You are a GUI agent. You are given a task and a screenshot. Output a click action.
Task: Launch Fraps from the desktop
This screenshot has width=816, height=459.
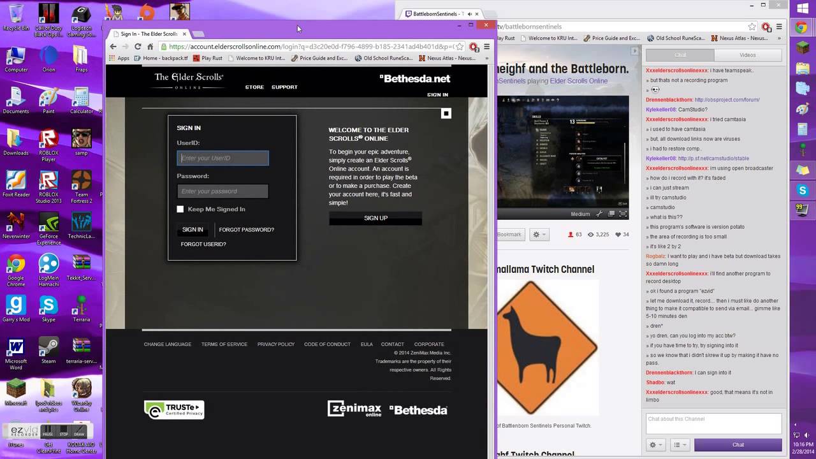(x=81, y=59)
